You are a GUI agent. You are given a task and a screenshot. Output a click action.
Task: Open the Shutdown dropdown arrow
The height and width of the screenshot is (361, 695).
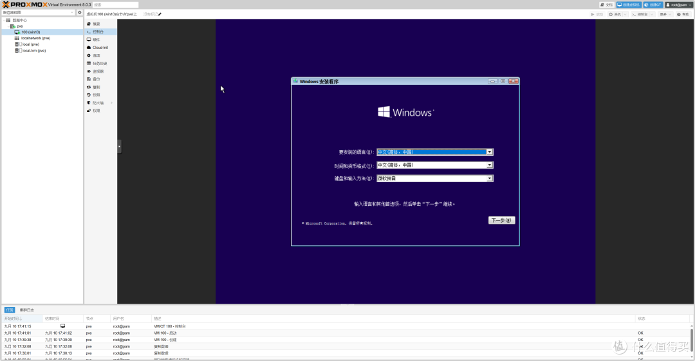625,14
